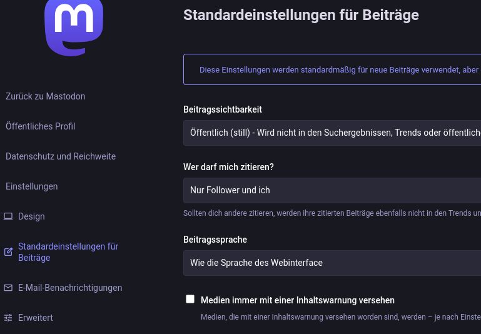This screenshot has height=334, width=481.
Task: Click the envelope icon beside E-Mail-Benachrichtigungen
Action: coord(8,288)
